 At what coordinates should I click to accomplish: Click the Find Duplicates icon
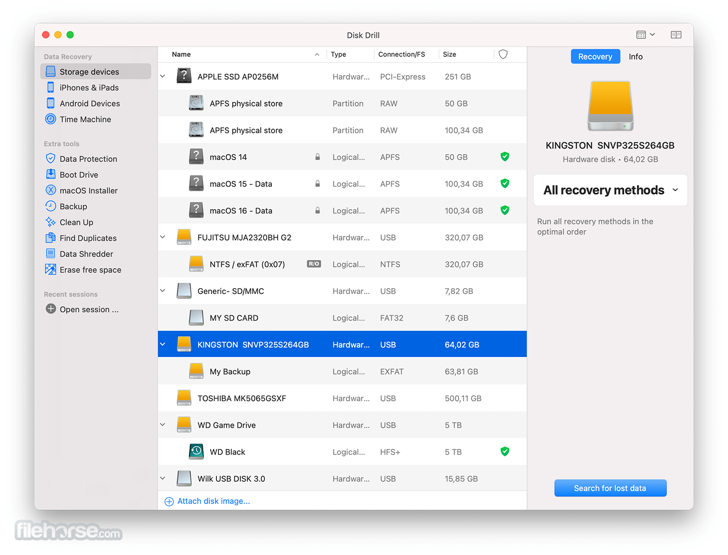[x=50, y=238]
